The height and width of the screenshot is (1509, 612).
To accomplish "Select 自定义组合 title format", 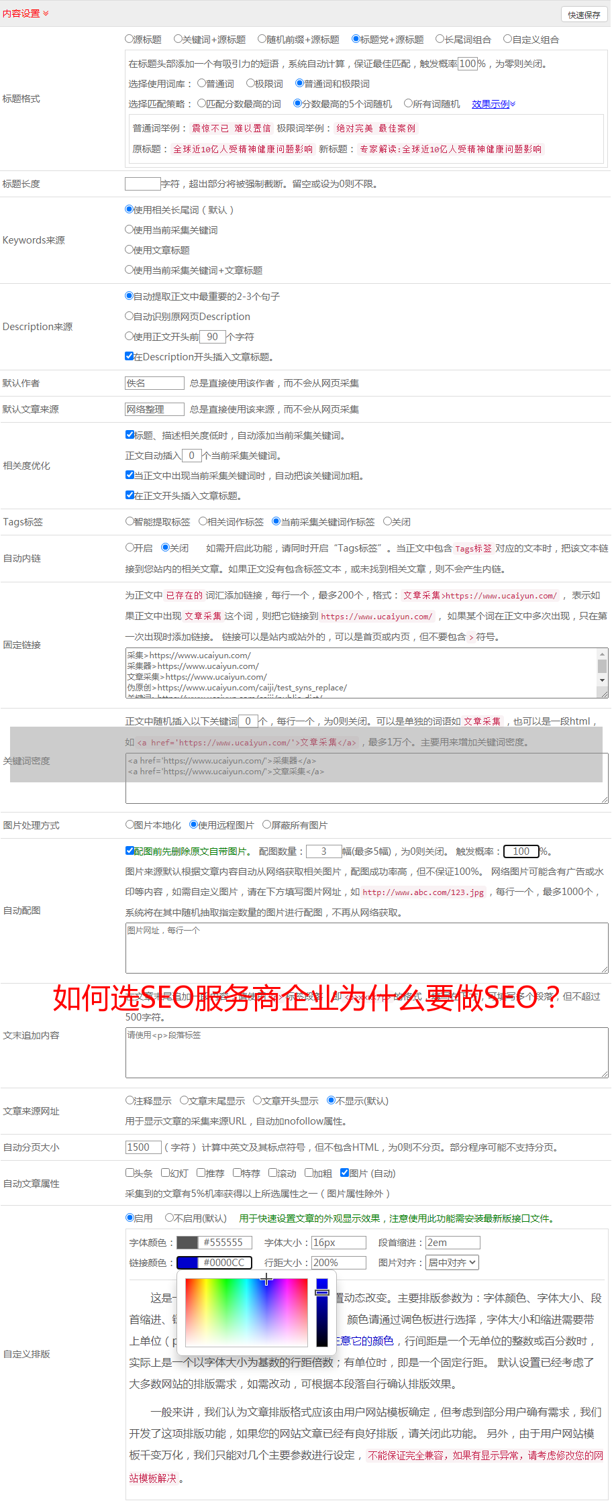I will 508,39.
